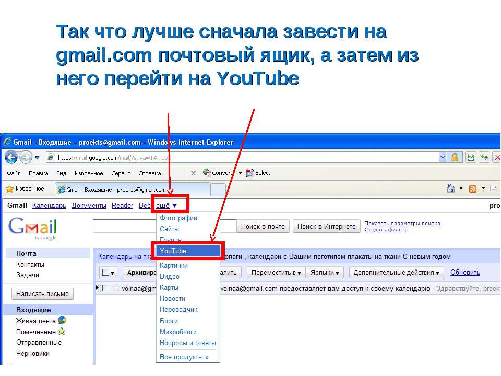Open the Отправленные folder
Viewport: 501px width, 376px height.
(x=39, y=343)
